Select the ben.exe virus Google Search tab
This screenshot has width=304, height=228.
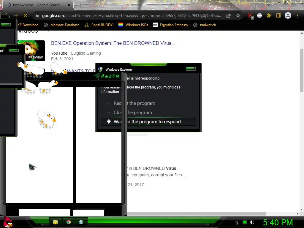[37, 5]
